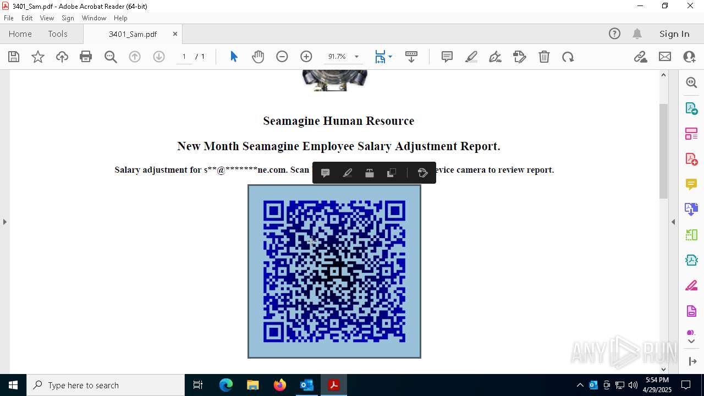Open the Window menu

pyautogui.click(x=94, y=18)
